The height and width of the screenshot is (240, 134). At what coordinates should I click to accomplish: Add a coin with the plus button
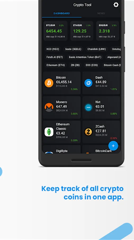pos(113,146)
